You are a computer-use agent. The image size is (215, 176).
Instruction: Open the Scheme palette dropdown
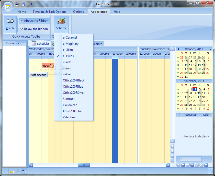click(61, 25)
